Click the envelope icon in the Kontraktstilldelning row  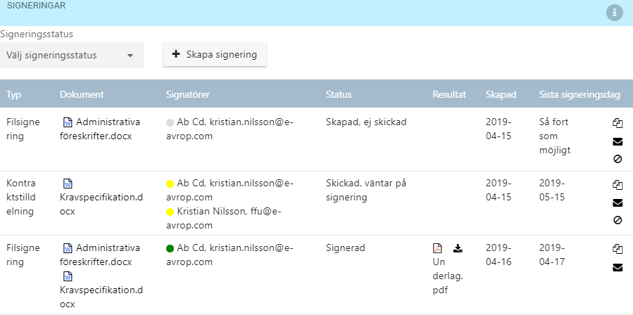pos(618,203)
